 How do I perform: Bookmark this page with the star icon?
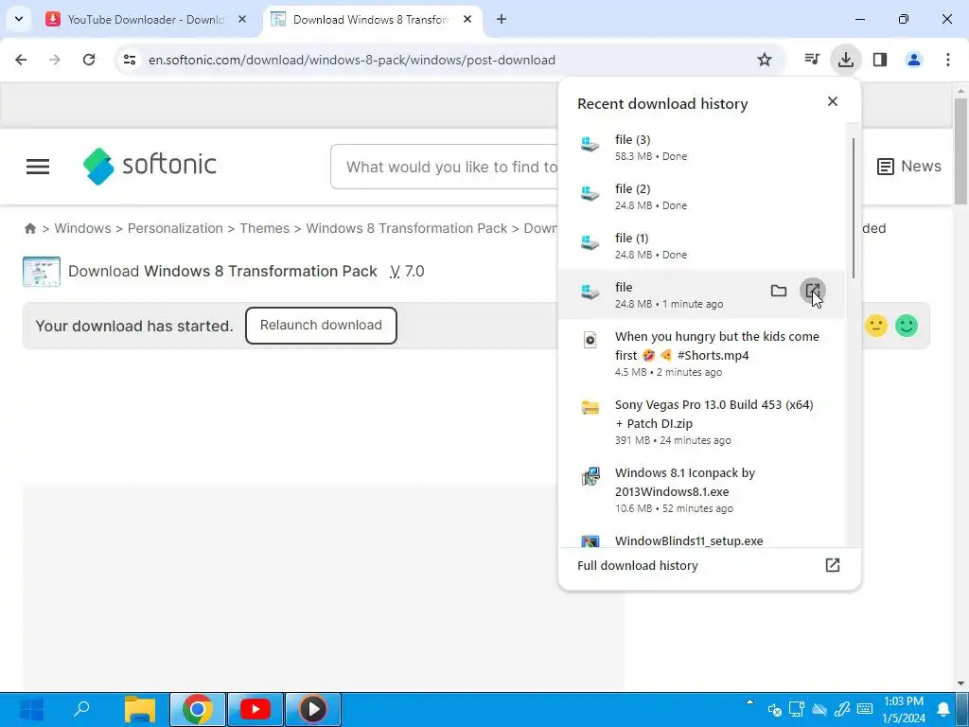click(765, 60)
